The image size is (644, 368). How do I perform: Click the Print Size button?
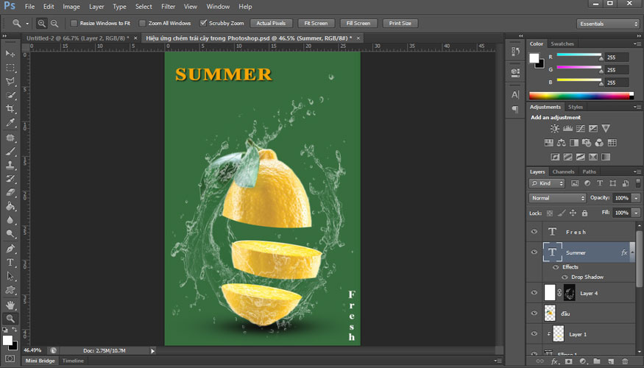[x=400, y=24]
